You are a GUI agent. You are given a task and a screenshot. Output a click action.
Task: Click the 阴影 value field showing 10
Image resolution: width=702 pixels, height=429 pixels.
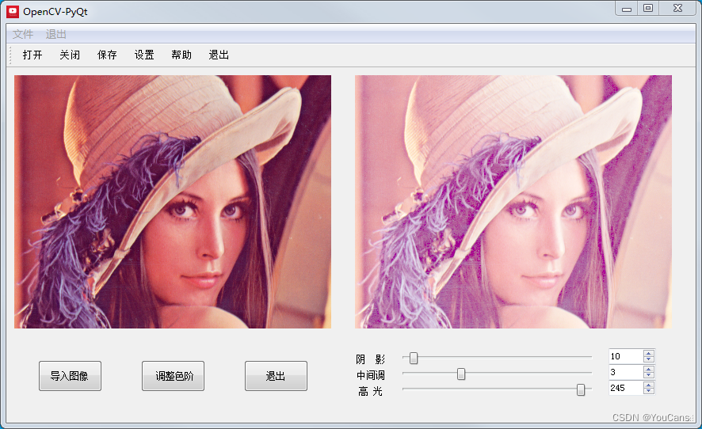click(x=626, y=356)
